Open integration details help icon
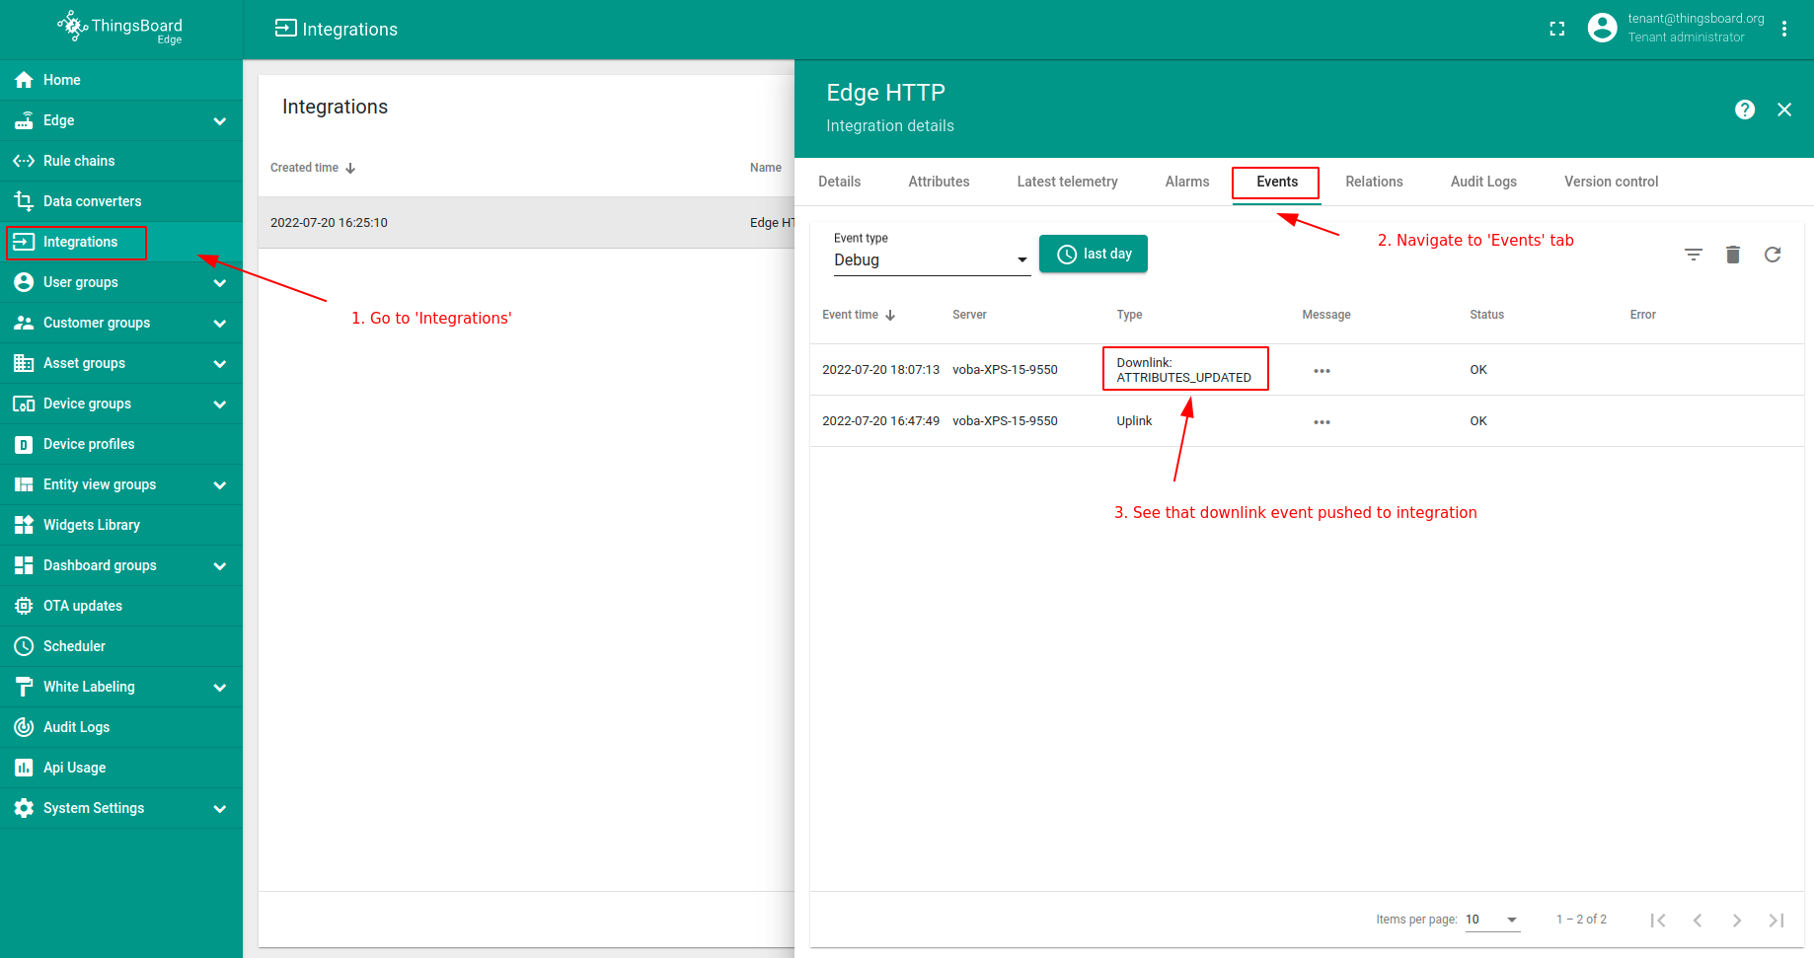 pyautogui.click(x=1745, y=110)
